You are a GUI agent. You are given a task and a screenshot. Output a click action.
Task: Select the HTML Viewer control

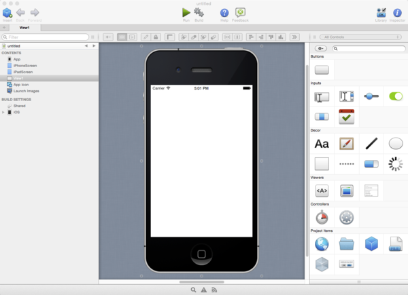coord(322,191)
